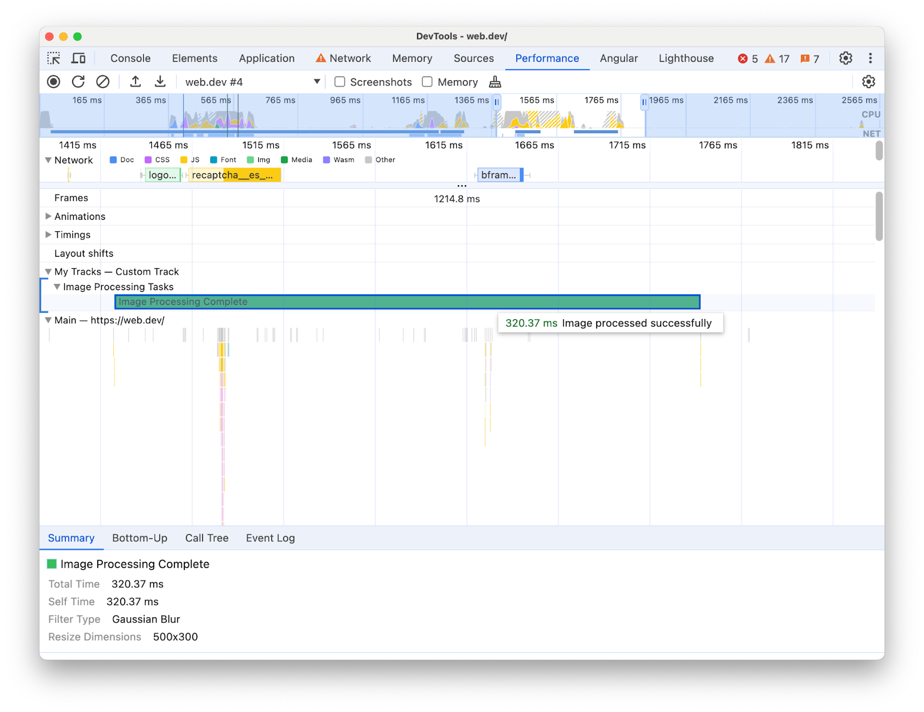Click the reload and record icon
The height and width of the screenshot is (712, 924).
[x=79, y=81]
